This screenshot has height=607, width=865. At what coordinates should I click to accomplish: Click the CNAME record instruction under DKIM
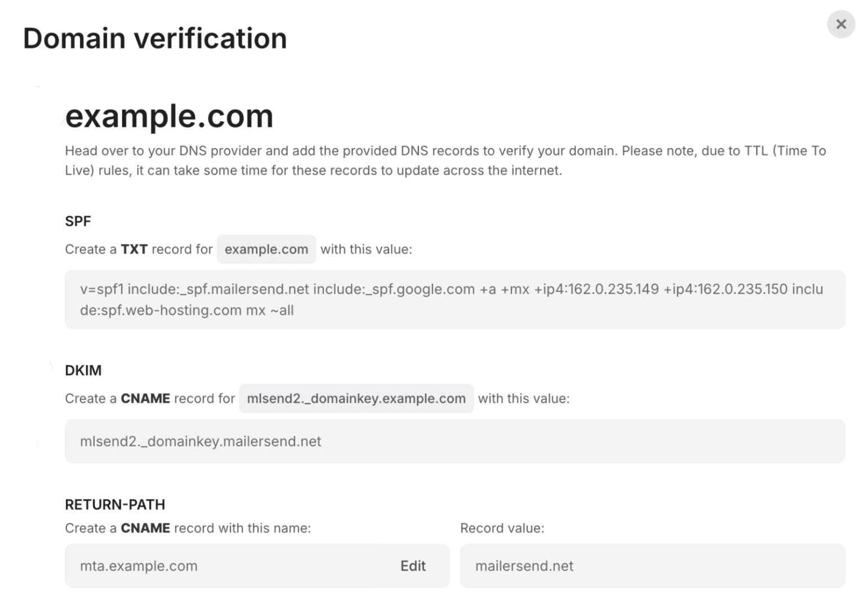click(x=149, y=398)
